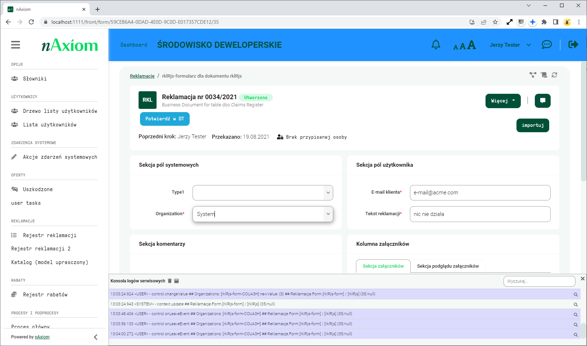Open the Organization dropdown arrow
The height and width of the screenshot is (346, 587).
(328, 214)
